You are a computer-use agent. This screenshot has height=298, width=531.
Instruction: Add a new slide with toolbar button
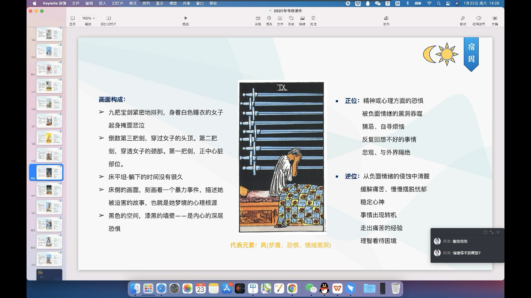tap(108, 21)
